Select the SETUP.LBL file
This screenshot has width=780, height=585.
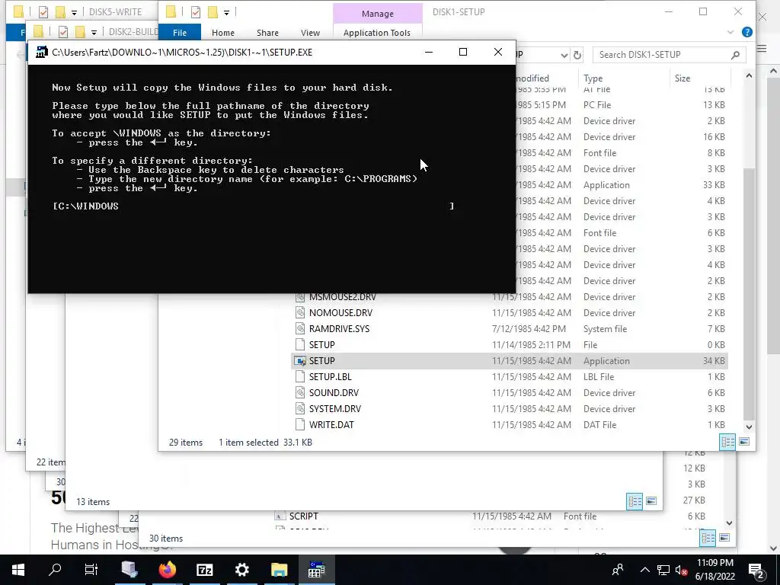[331, 376]
